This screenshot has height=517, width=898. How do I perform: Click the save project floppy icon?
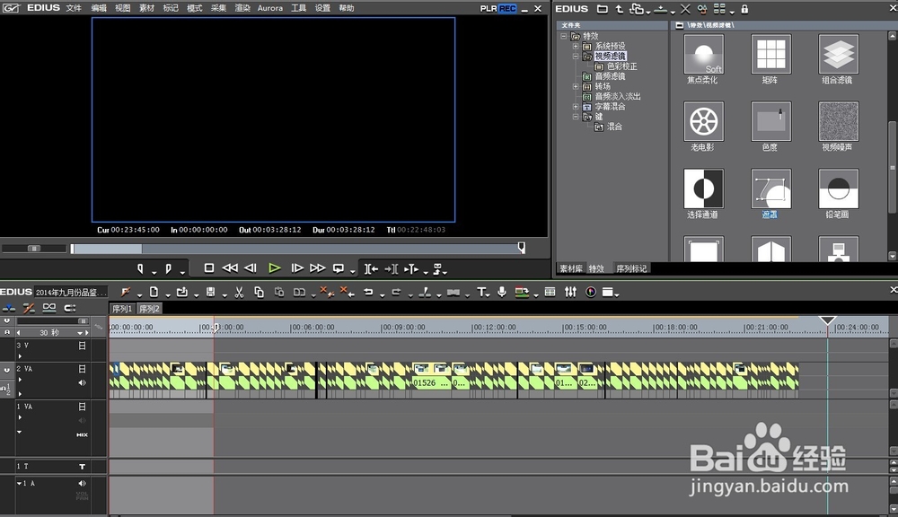tap(211, 292)
